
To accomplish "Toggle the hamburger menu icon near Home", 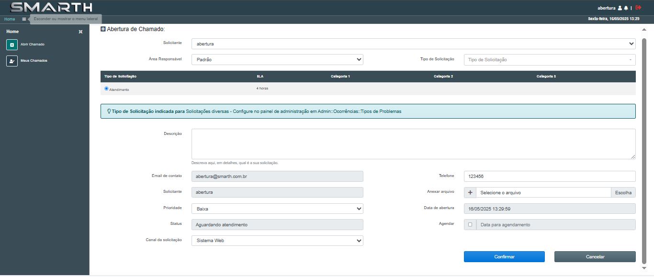I will (x=23, y=19).
